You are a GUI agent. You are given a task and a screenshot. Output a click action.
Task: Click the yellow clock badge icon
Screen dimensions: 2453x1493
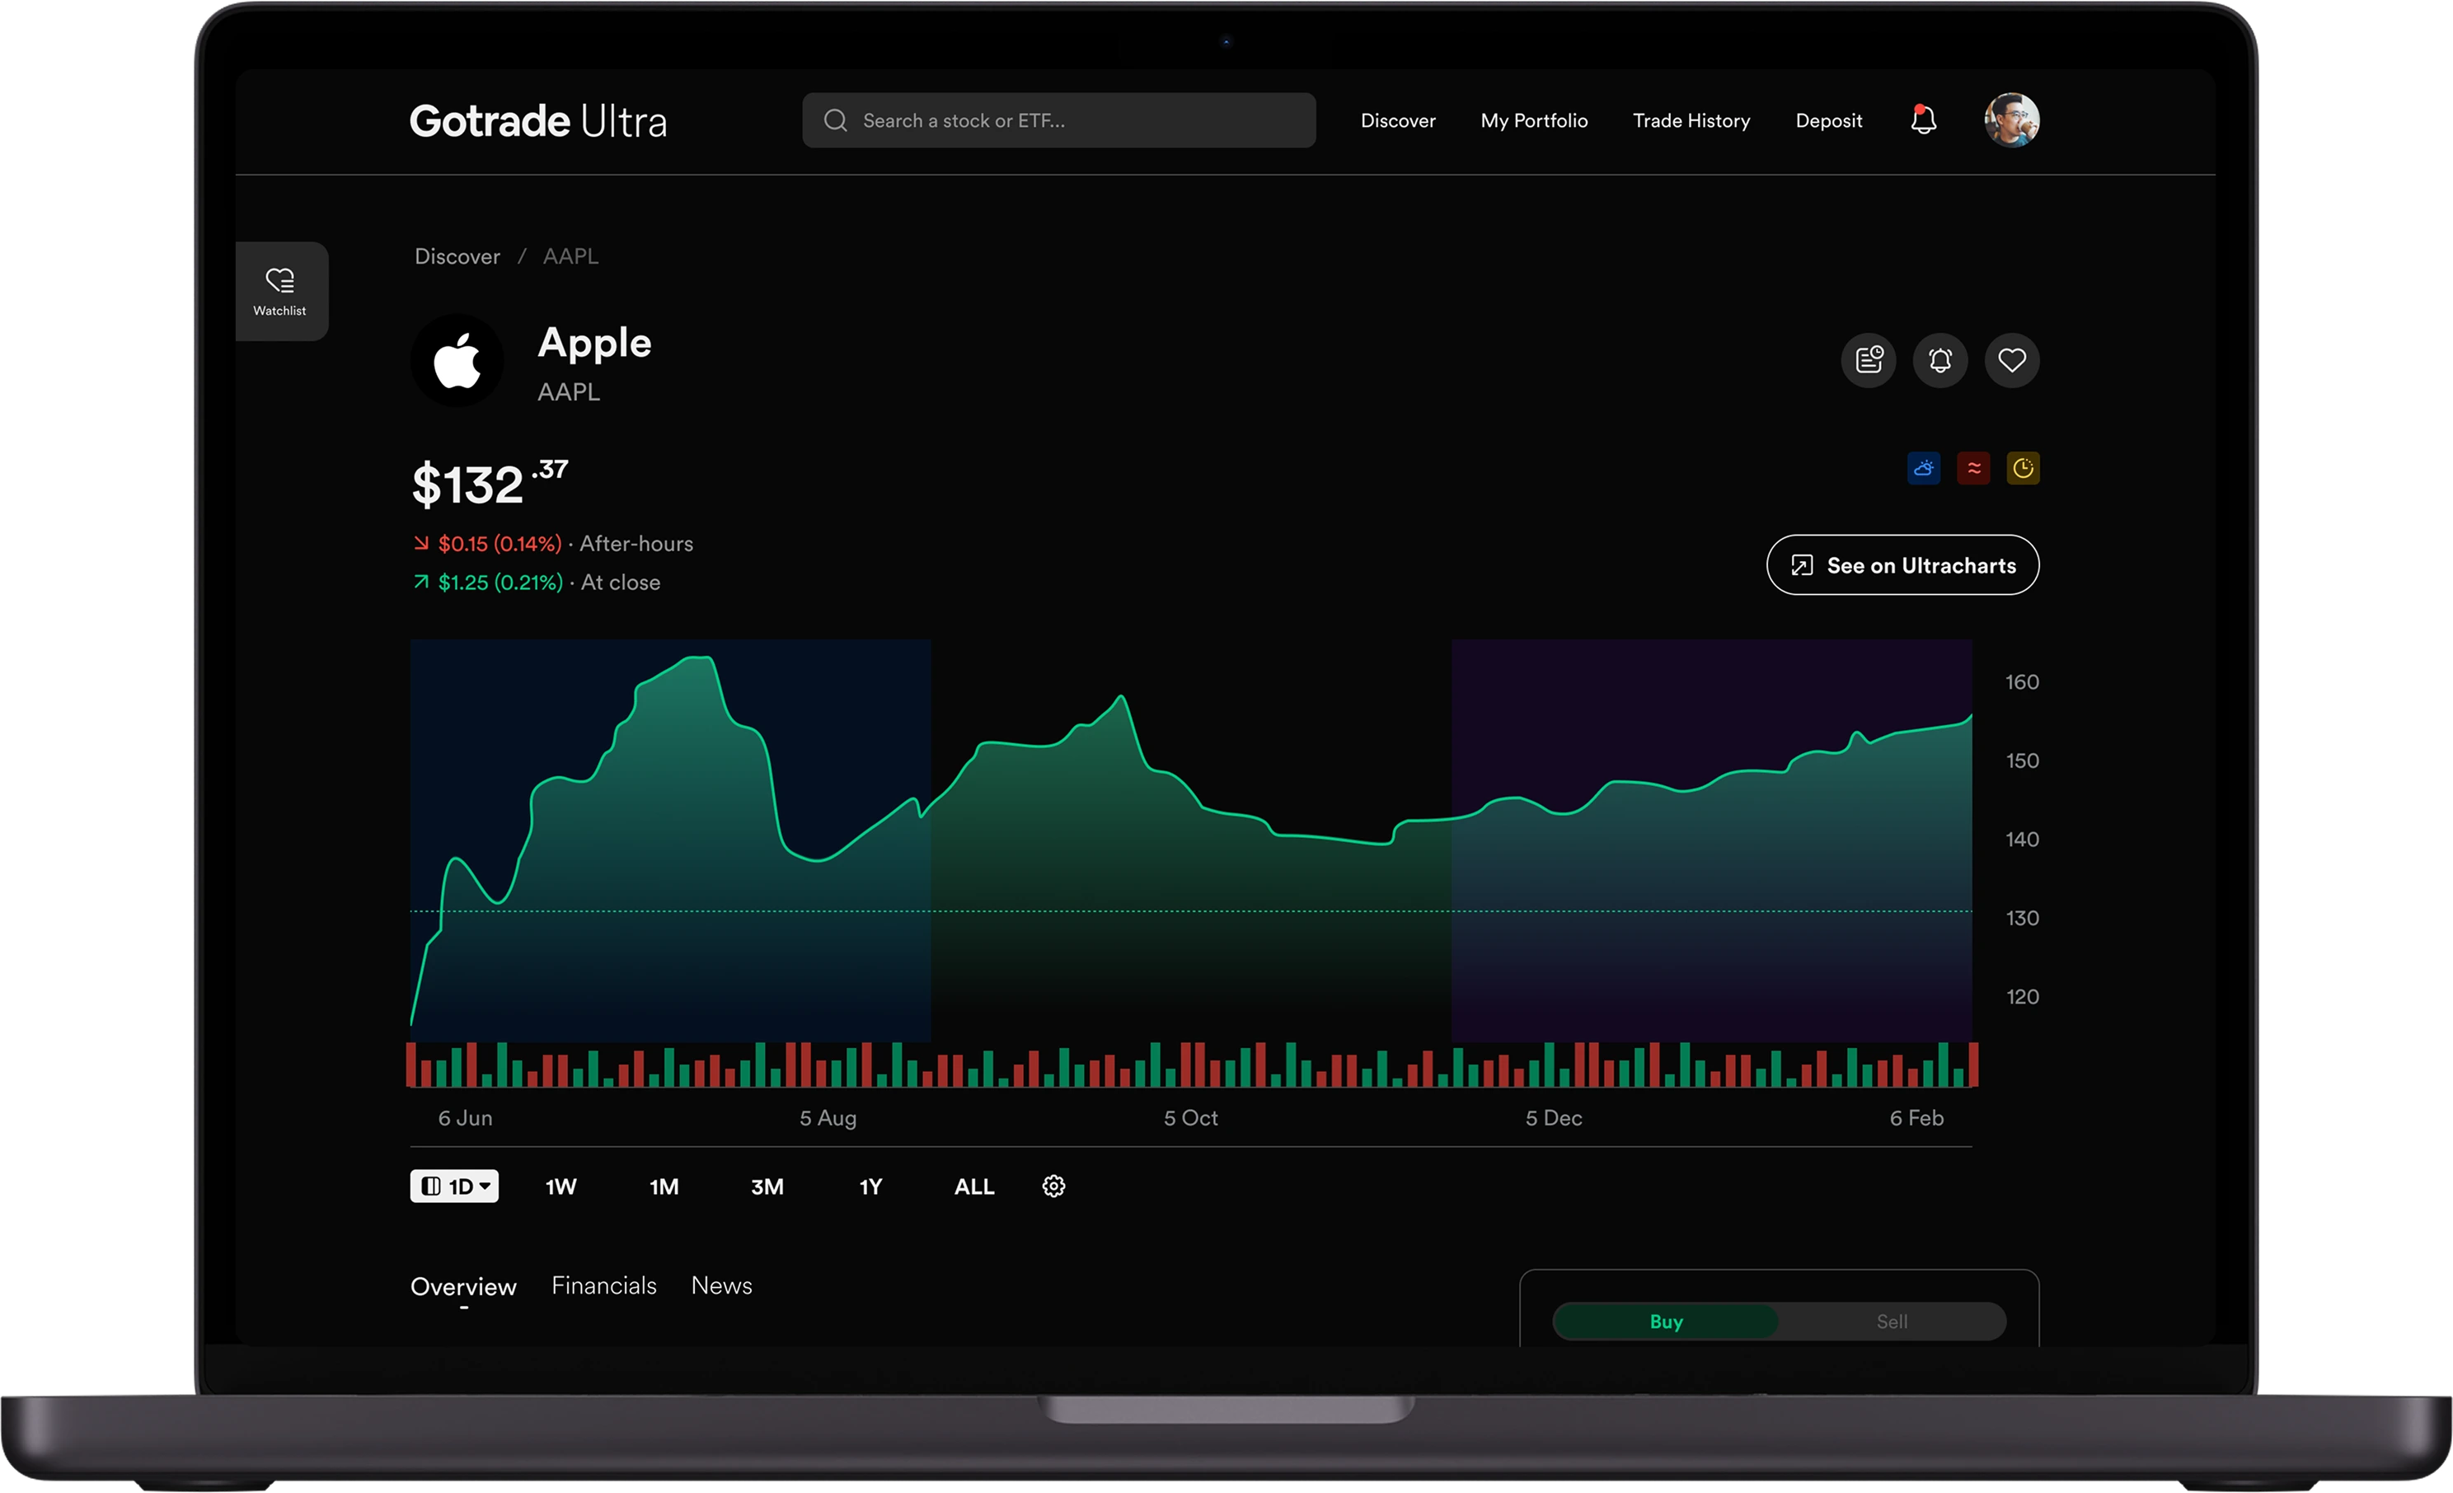coord(2023,469)
